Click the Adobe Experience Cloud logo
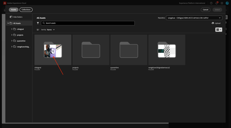Viewport: 231px width, 128px height. point(5,3)
